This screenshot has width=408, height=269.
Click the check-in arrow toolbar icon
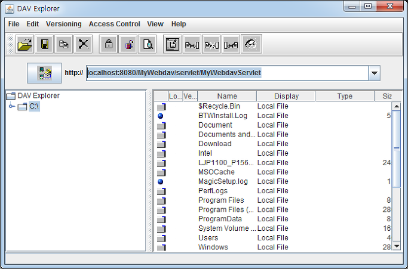pyautogui.click(x=231, y=45)
